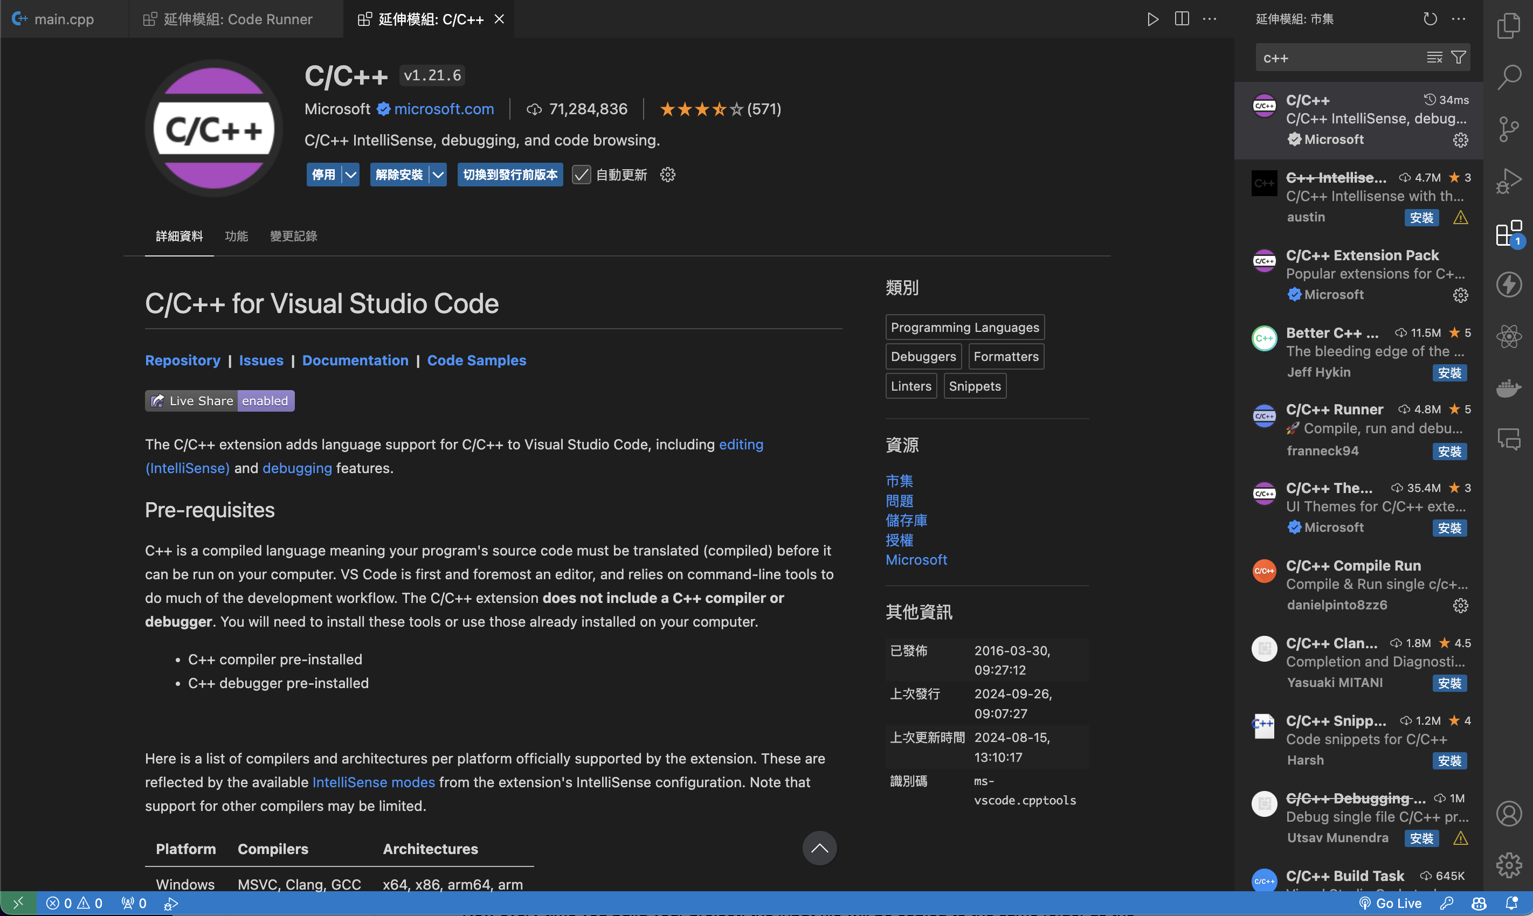The image size is (1533, 916).
Task: Click the extension settings gear beside auto update
Action: click(x=667, y=175)
